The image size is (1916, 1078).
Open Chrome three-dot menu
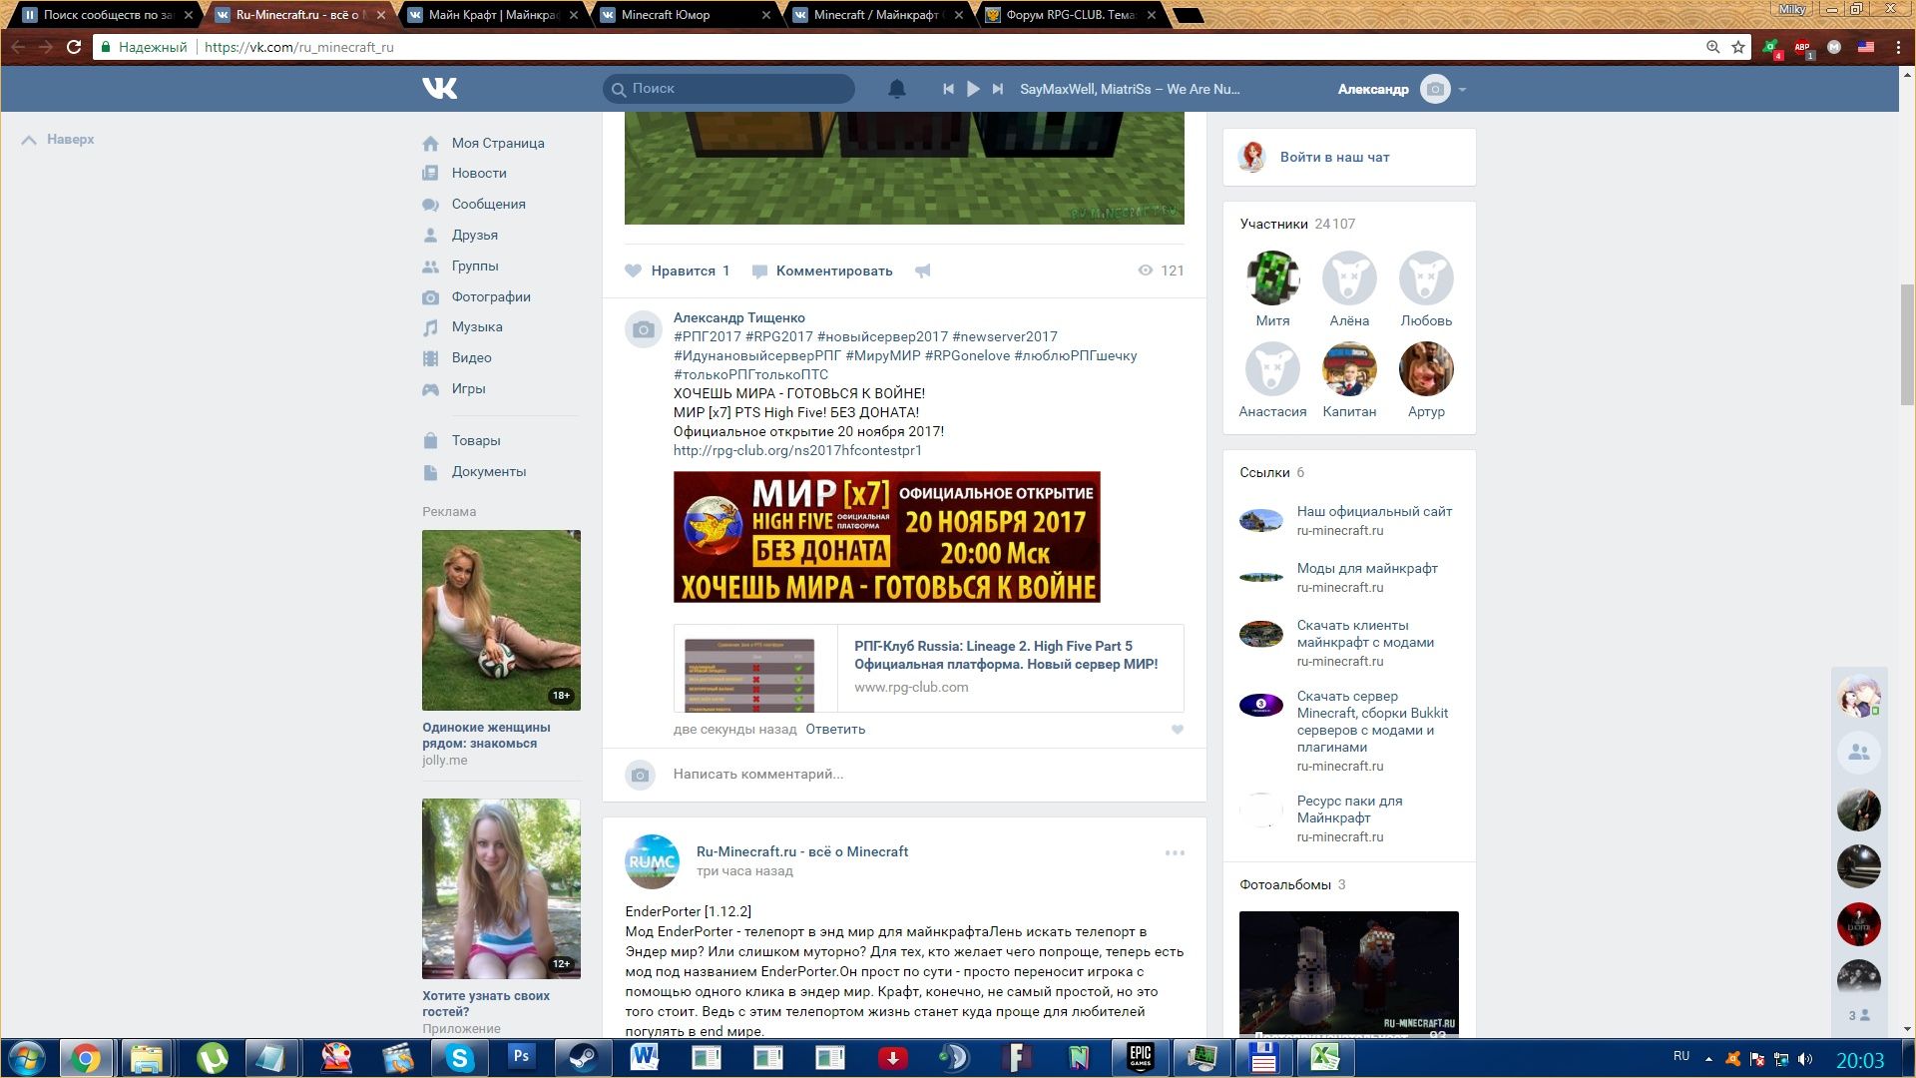1898,47
